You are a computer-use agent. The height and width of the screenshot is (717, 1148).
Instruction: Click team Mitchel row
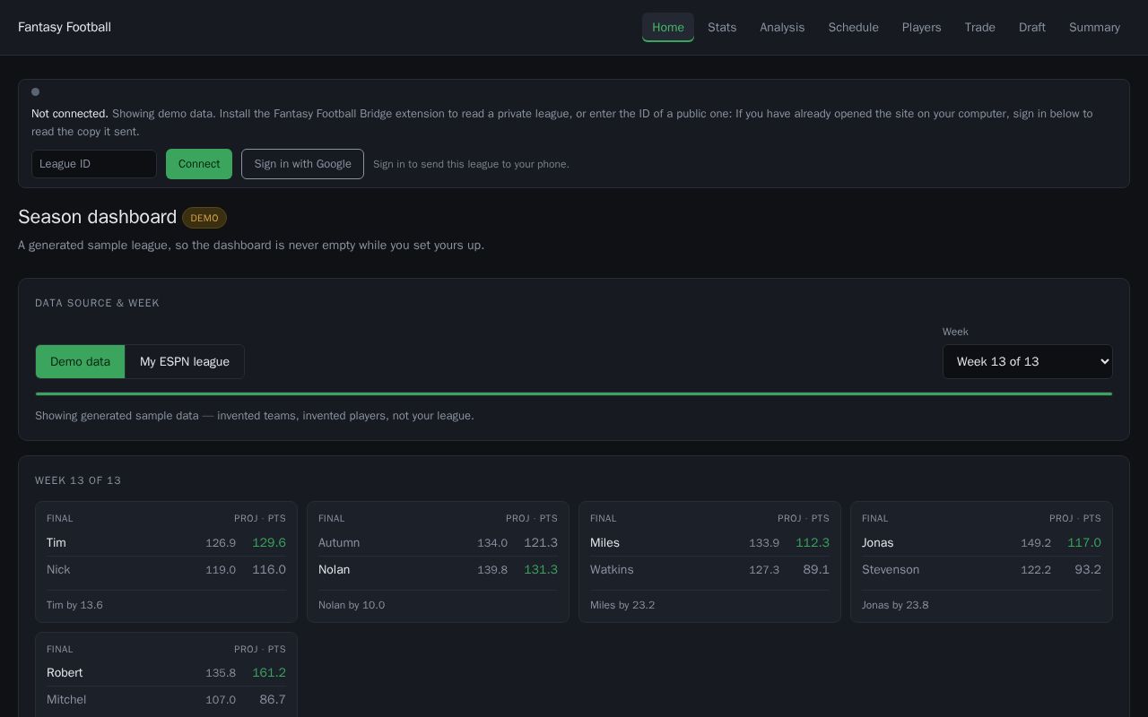(x=166, y=699)
